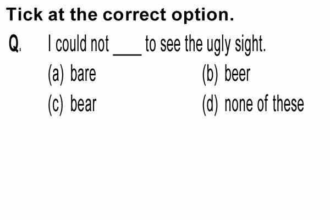This screenshot has height=220, width=330.
Task: Click the "(c)" option label
Action: 56,105
